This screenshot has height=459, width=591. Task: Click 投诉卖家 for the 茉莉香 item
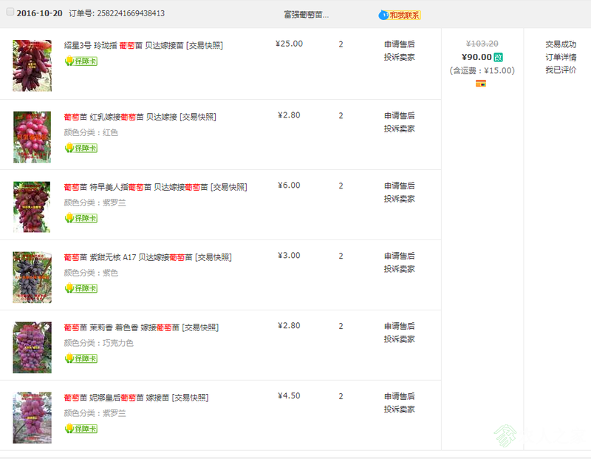point(399,339)
